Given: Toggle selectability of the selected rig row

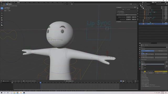Looking at the screenshot, I should coord(163,24).
